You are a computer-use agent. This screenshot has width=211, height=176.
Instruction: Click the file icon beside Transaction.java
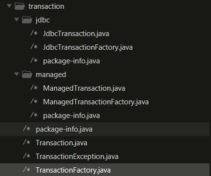[26, 143]
